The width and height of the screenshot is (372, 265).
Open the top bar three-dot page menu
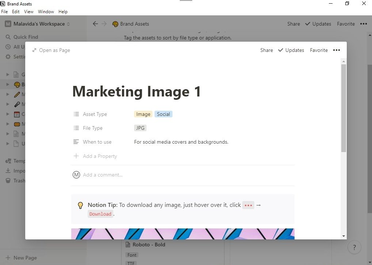[364, 24]
